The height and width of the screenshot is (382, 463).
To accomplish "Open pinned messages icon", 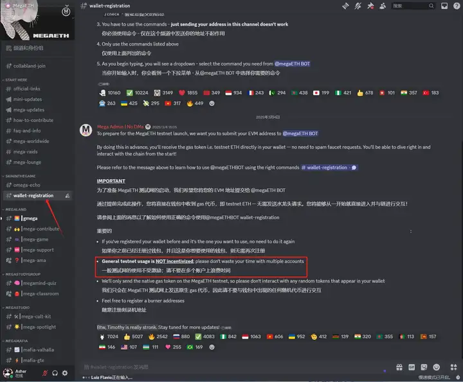I will (x=370, y=6).
